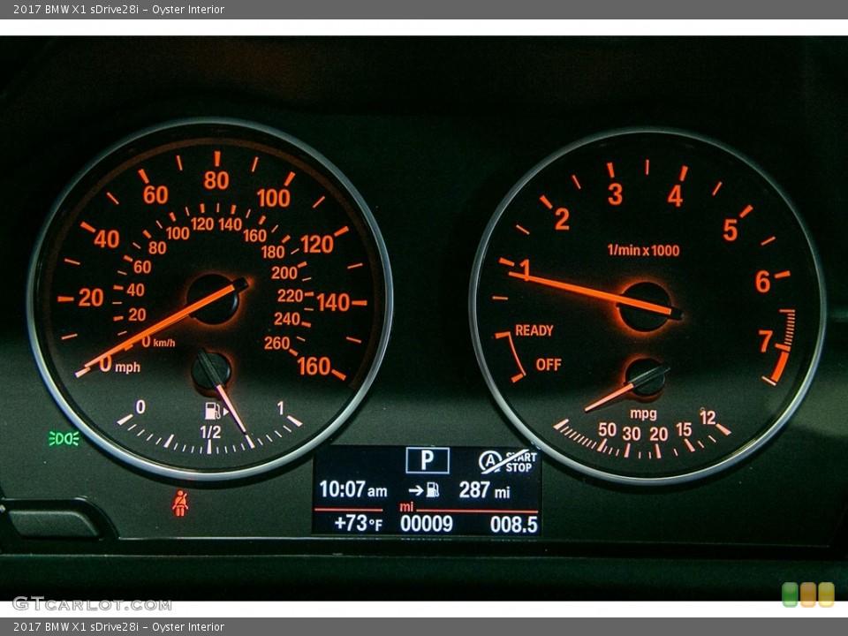Click the +73 °F temperature reading
The image size is (848, 636).
click(x=359, y=524)
